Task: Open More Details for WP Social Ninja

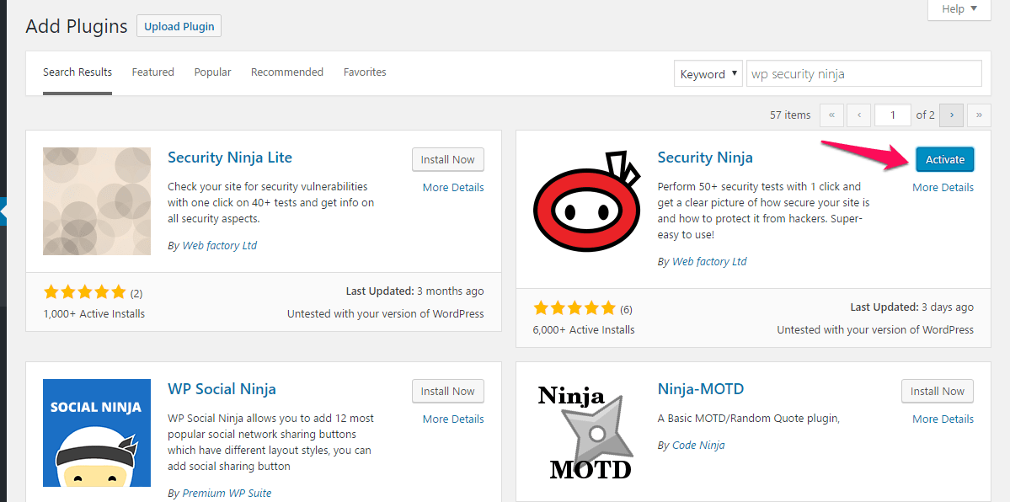Action: 453,419
